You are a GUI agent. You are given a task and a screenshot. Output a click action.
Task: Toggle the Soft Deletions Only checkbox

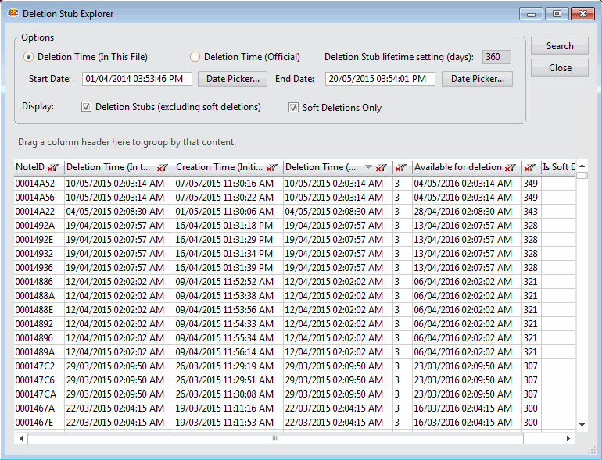[x=294, y=108]
